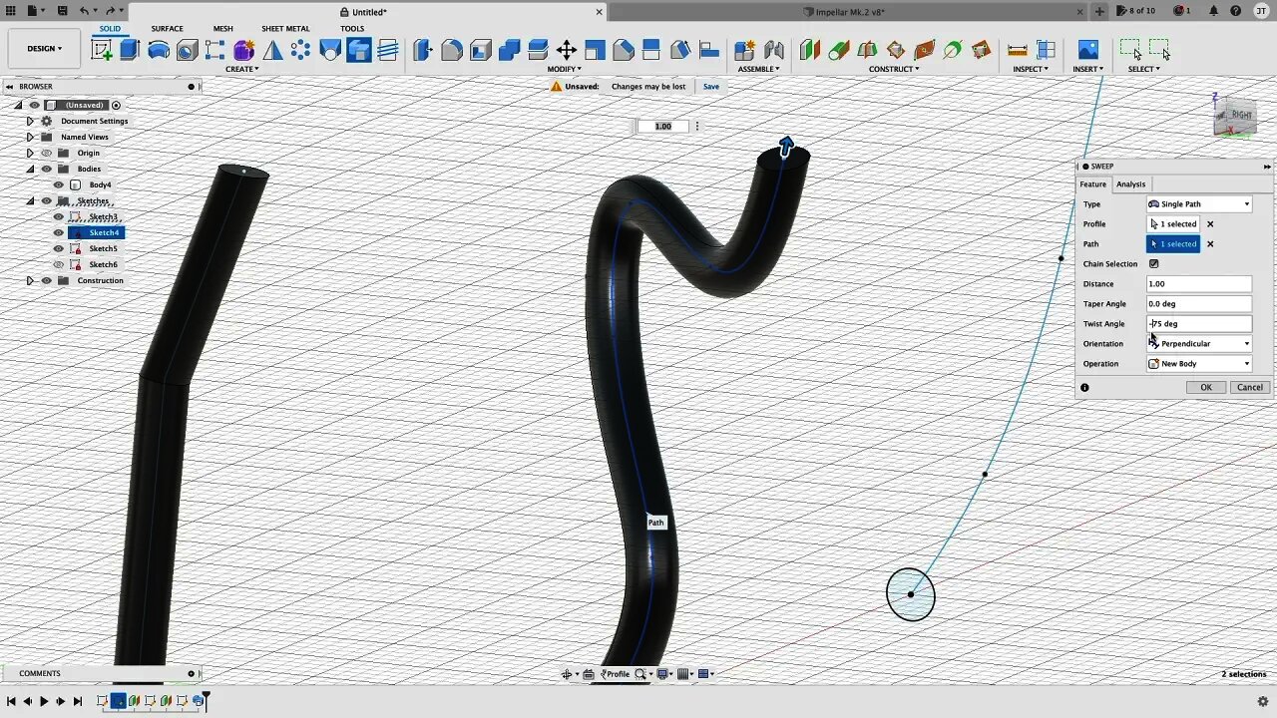Select the New Component tool

pyautogui.click(x=744, y=49)
